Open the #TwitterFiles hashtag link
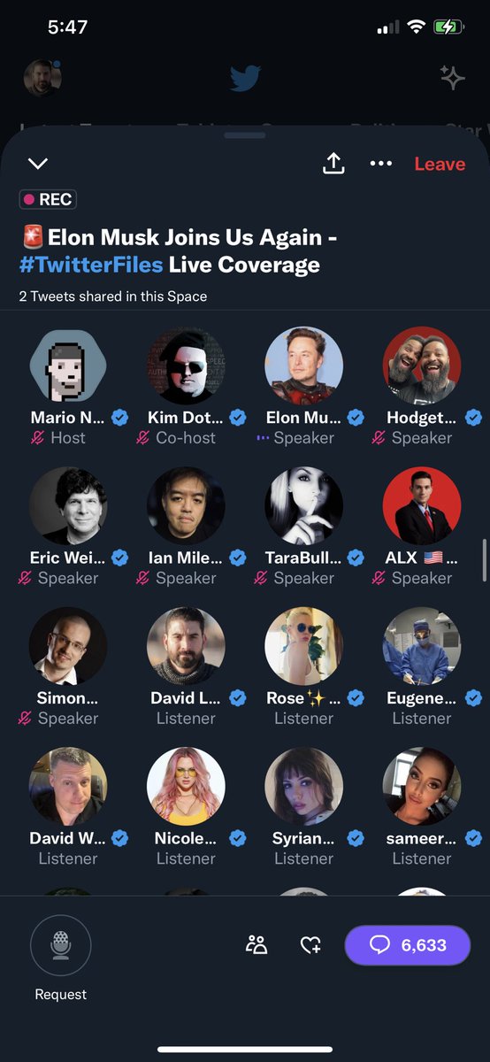 pyautogui.click(x=92, y=264)
